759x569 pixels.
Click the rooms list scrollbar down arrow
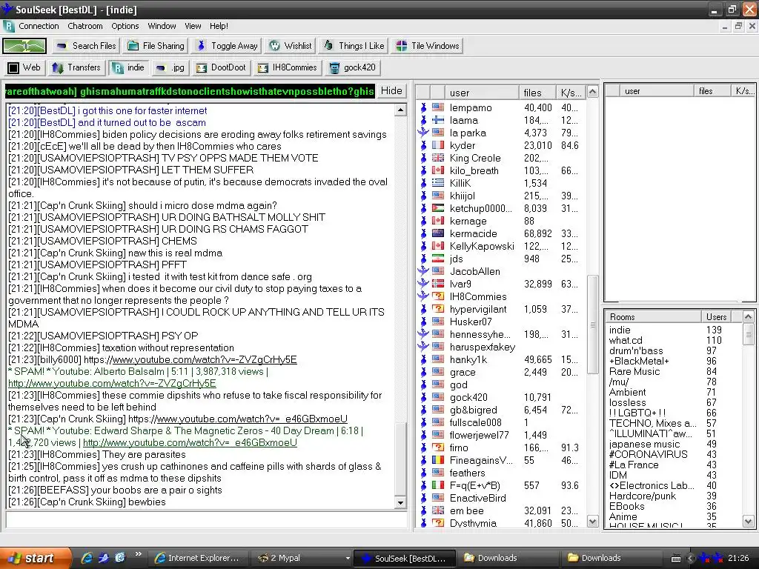pyautogui.click(x=749, y=521)
